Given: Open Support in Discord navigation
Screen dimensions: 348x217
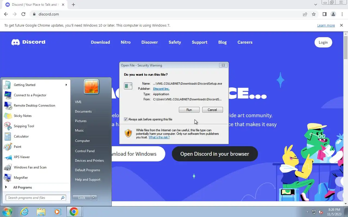Looking at the screenshot, I should (x=200, y=42).
